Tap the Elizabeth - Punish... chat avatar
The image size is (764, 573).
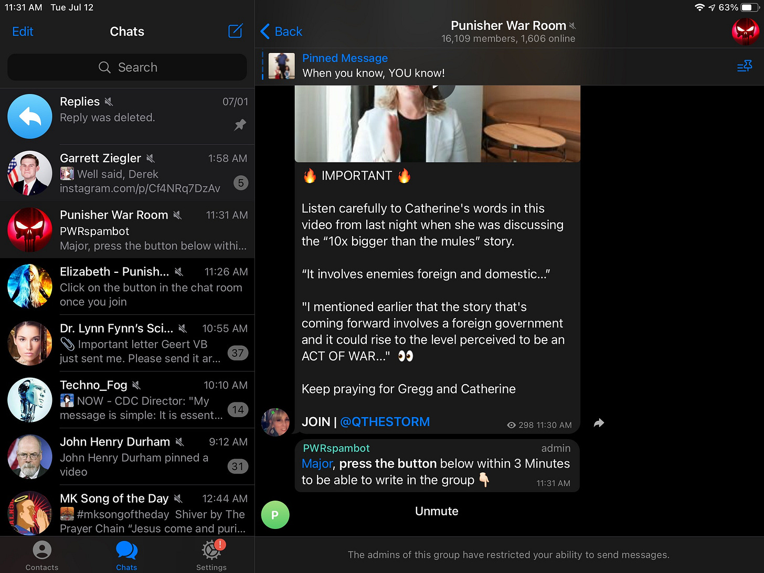[30, 286]
